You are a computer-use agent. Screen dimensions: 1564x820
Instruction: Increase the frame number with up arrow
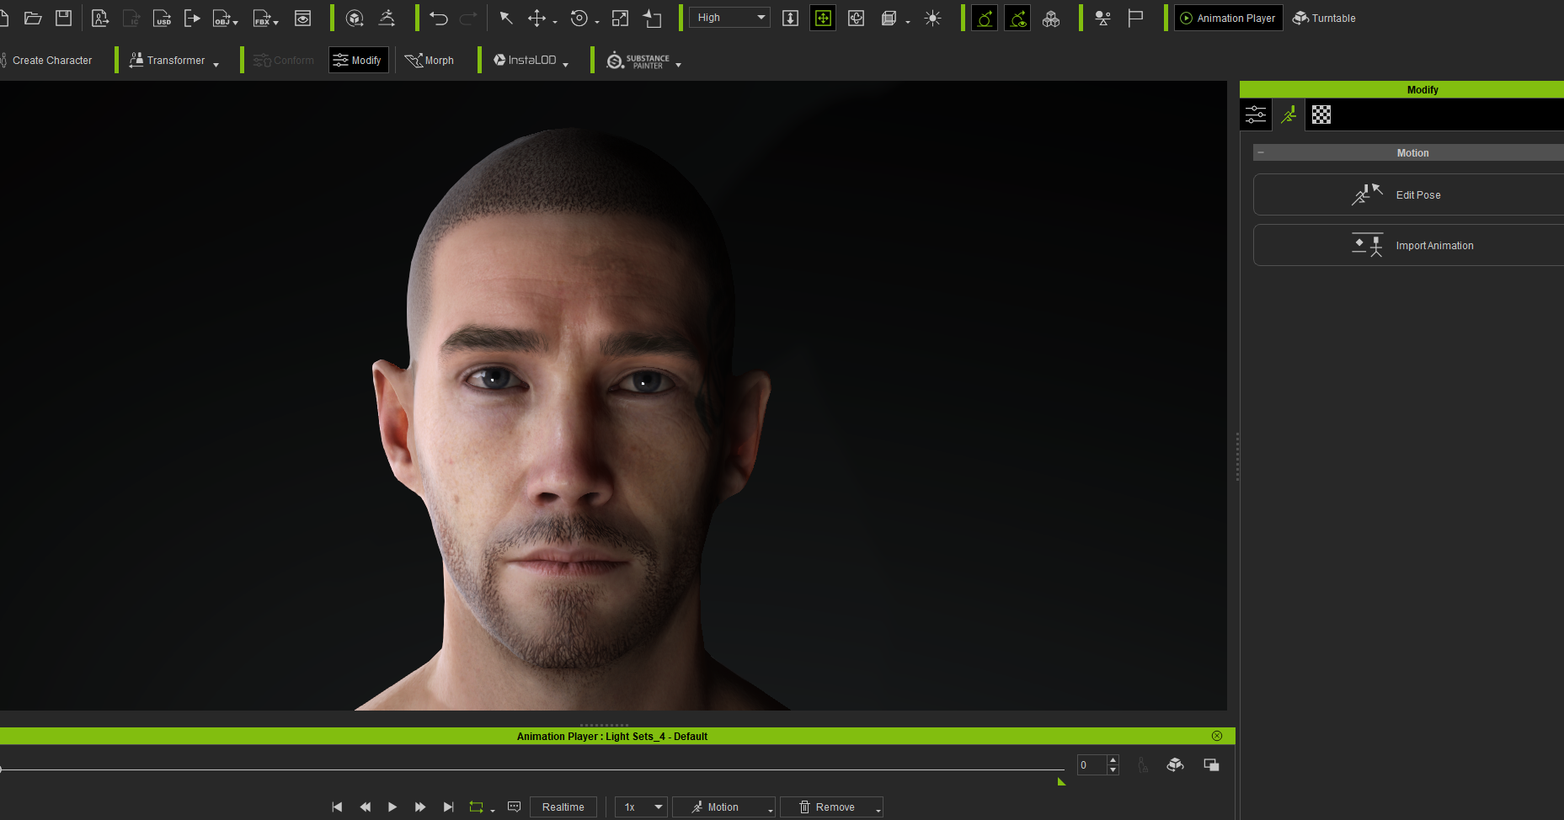pos(1113,760)
